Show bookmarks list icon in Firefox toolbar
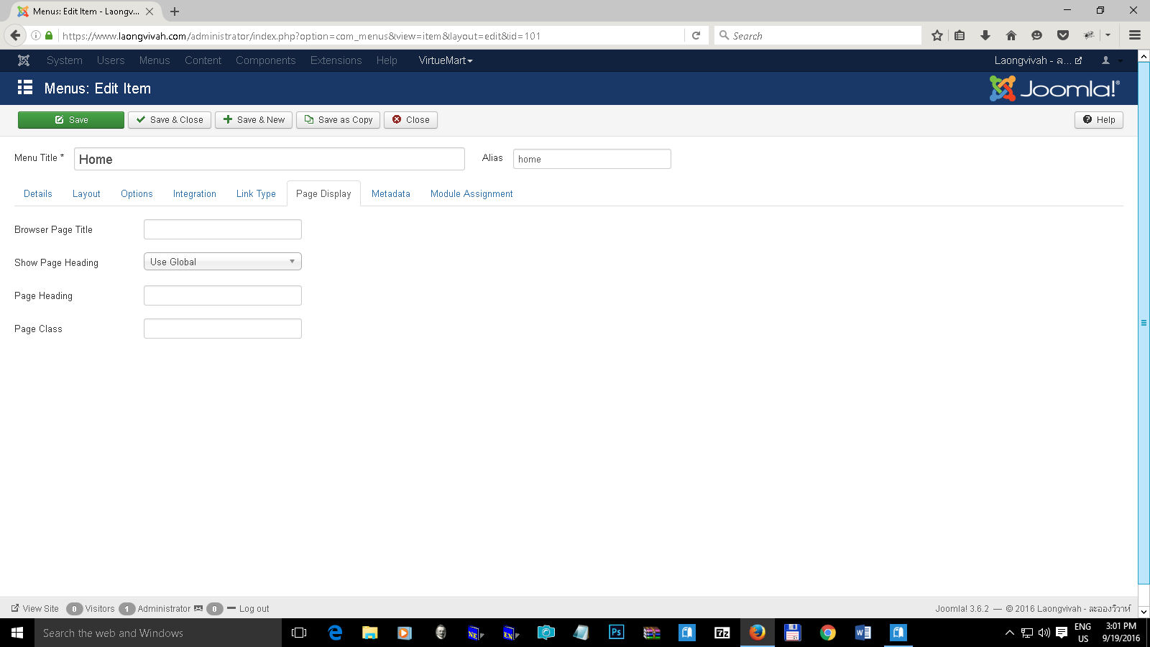The width and height of the screenshot is (1150, 647). point(960,35)
